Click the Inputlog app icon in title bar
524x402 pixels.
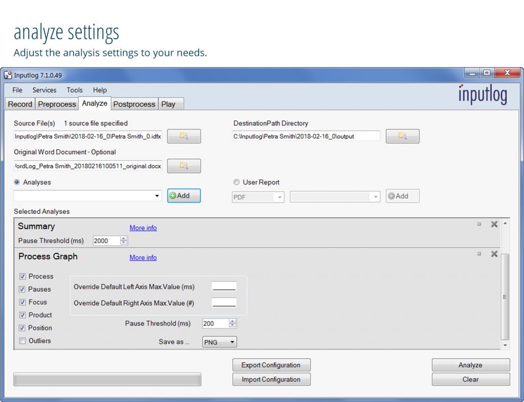pyautogui.click(x=8, y=75)
